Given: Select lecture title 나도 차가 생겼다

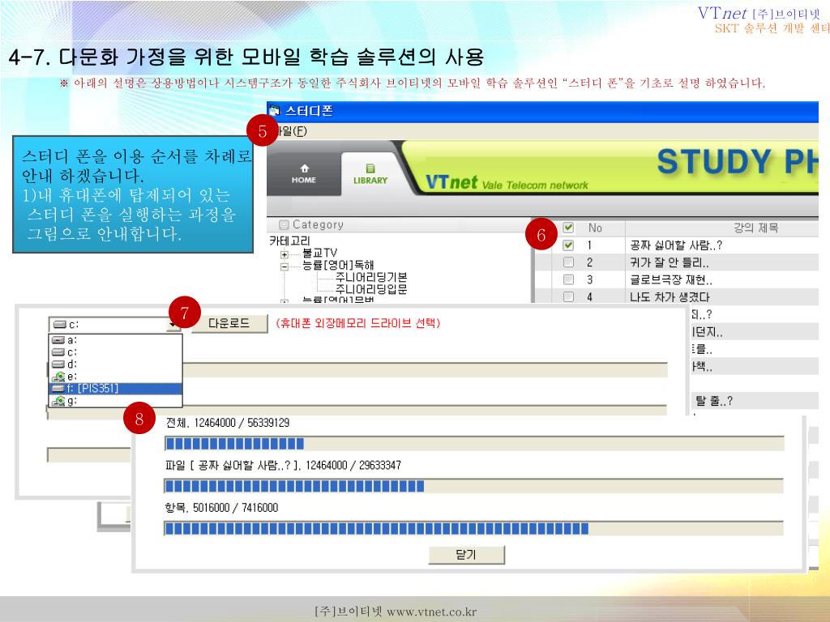Looking at the screenshot, I should 670,297.
